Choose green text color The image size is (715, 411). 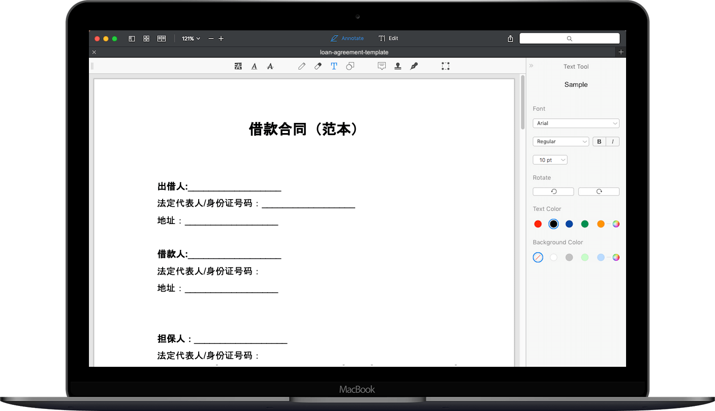coord(585,224)
